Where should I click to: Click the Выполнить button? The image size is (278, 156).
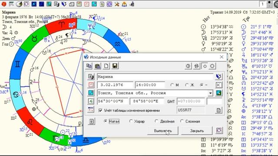(x=163, y=131)
